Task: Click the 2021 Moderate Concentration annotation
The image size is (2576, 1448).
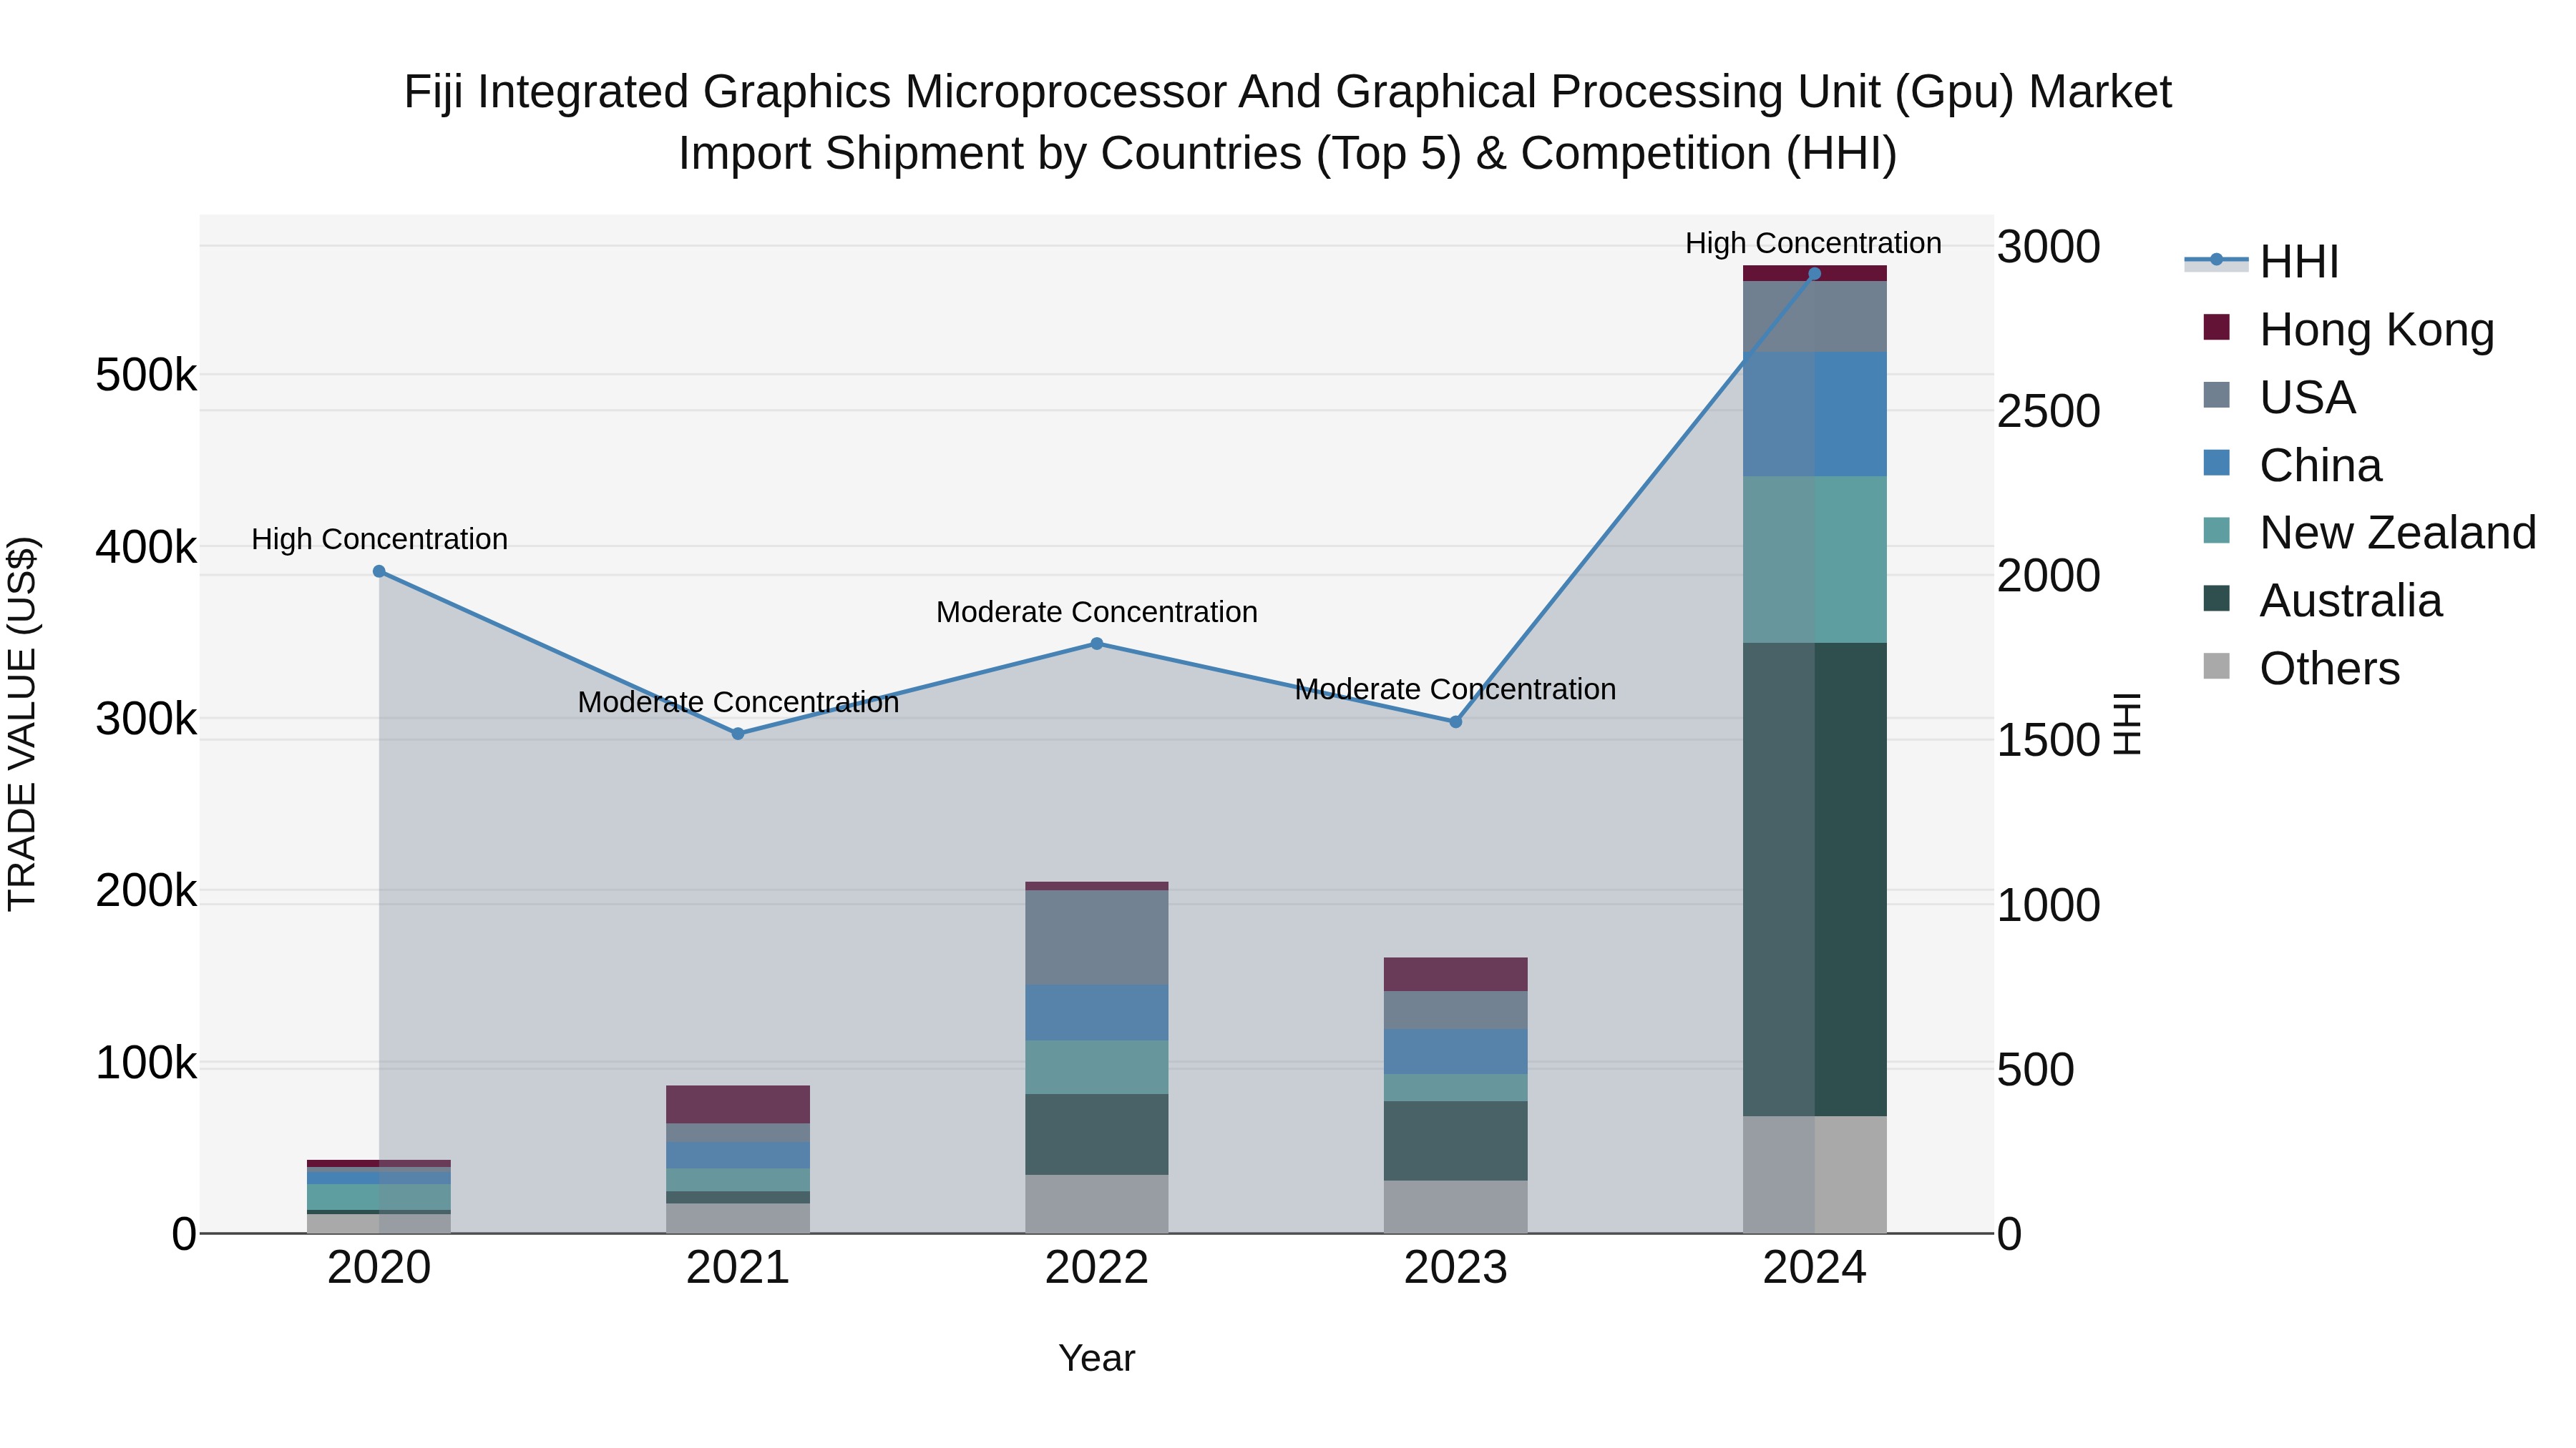Action: point(738,702)
